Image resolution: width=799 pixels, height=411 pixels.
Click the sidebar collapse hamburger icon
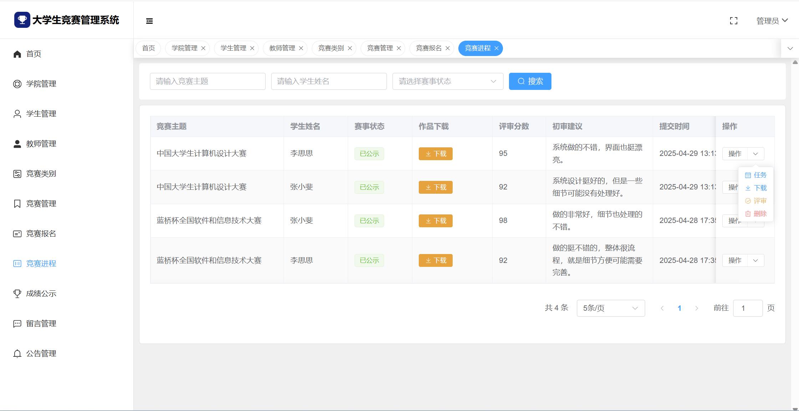[149, 21]
